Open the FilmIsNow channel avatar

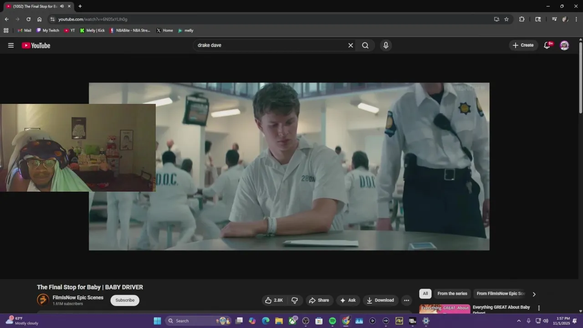(x=43, y=299)
